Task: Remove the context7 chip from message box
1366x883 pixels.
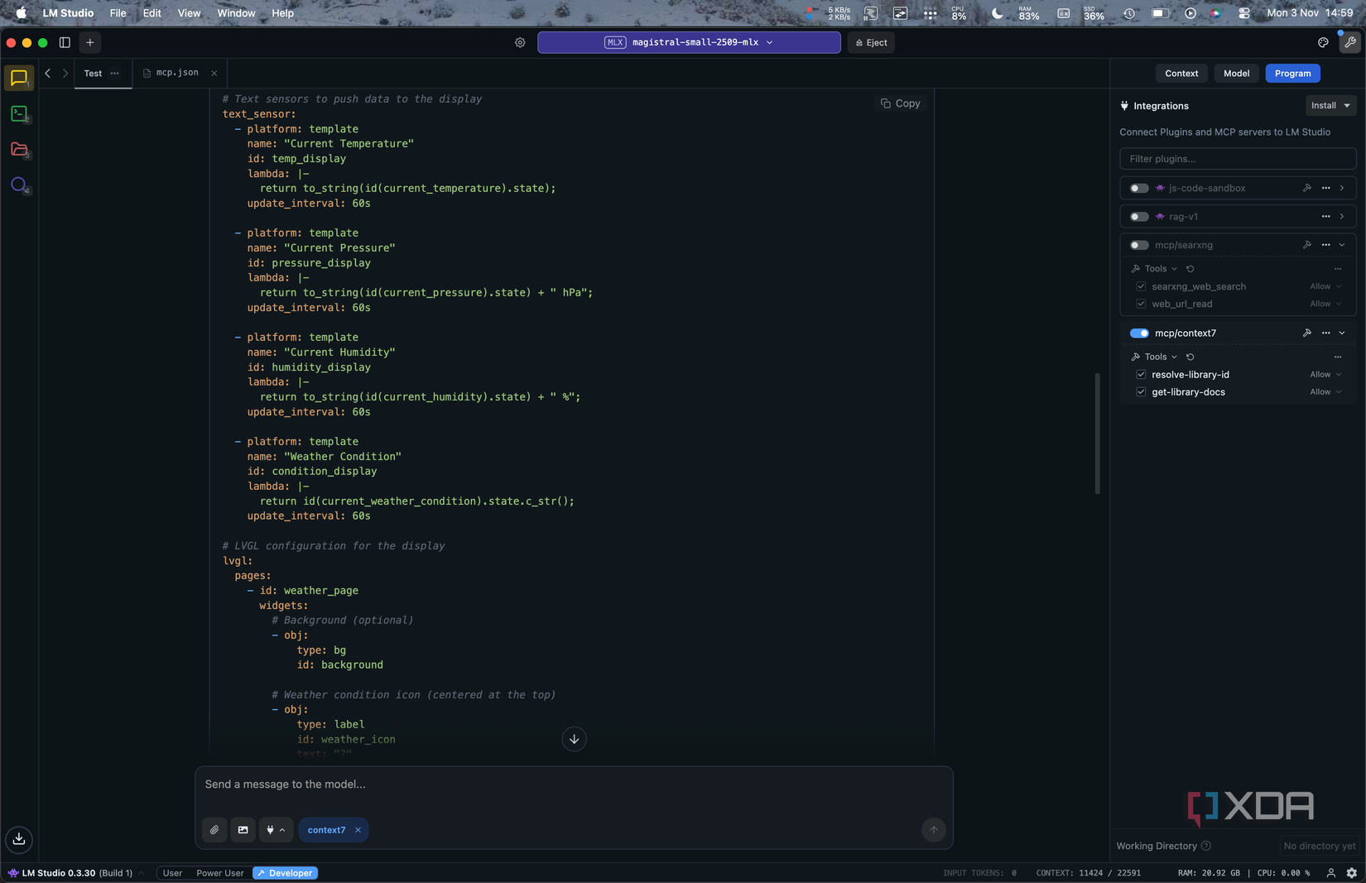Action: tap(358, 830)
